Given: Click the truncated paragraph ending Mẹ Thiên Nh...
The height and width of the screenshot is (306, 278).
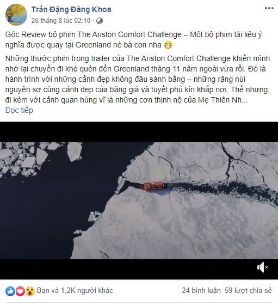Looking at the screenshot, I should [138, 79].
